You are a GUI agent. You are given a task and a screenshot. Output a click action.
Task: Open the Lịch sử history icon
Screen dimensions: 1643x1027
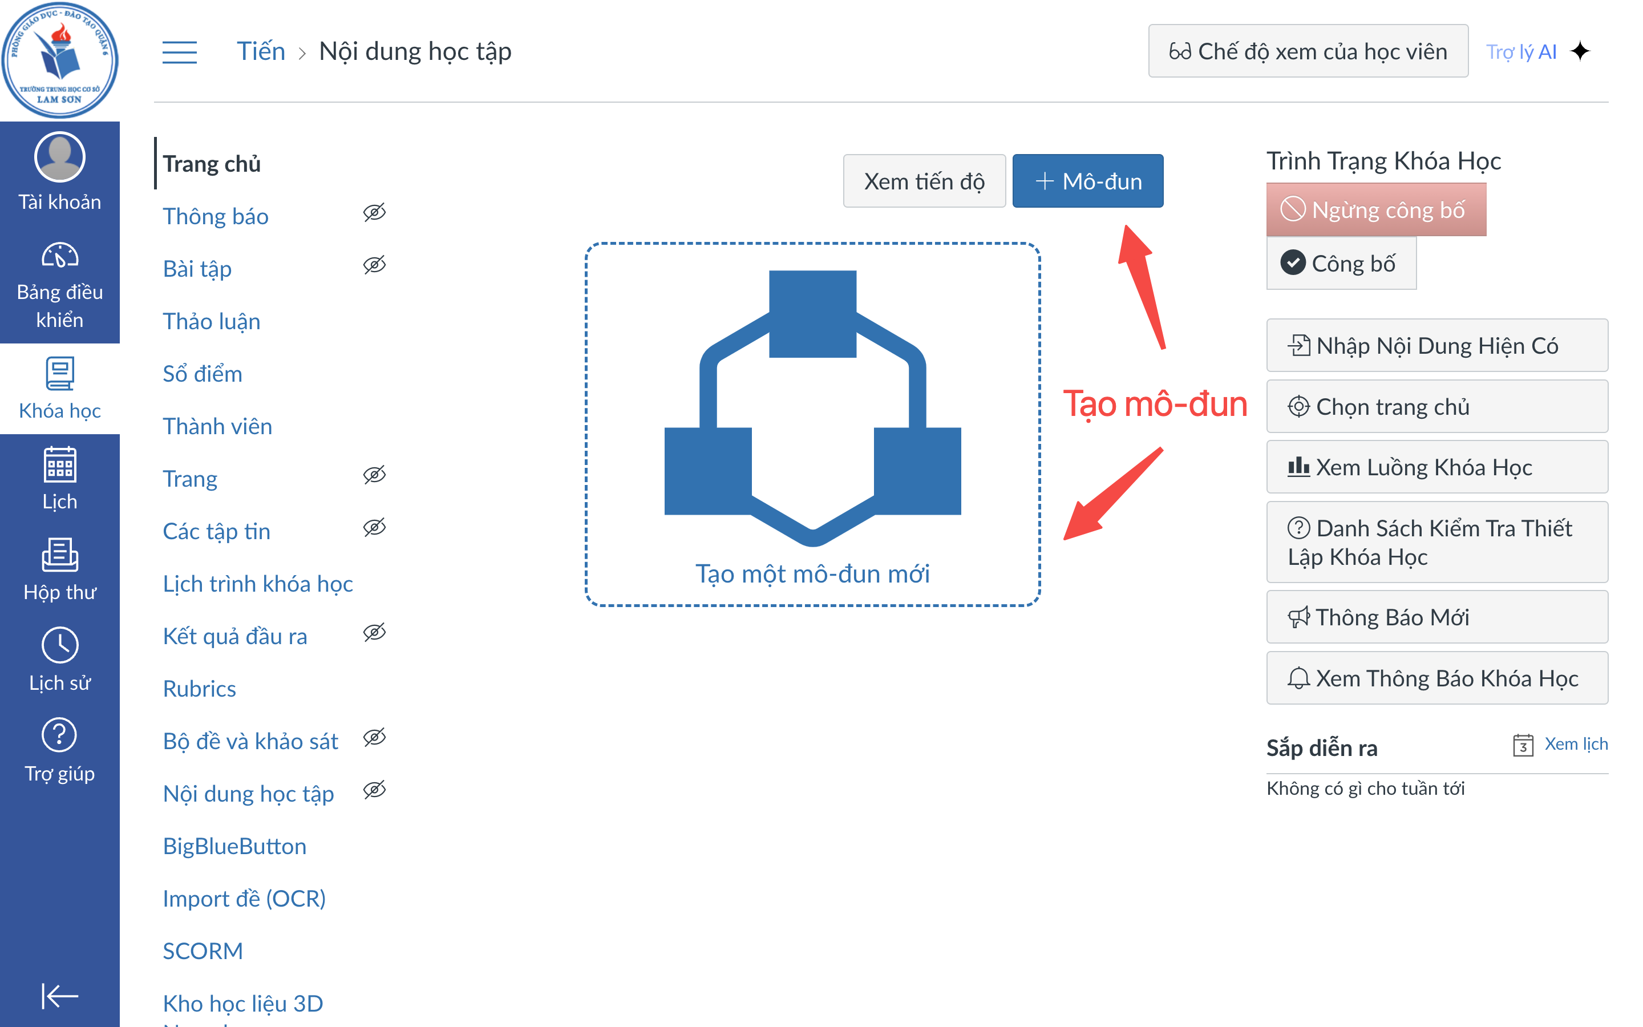point(60,645)
